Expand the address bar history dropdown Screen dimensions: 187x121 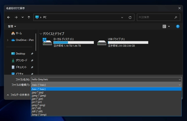point(122,17)
